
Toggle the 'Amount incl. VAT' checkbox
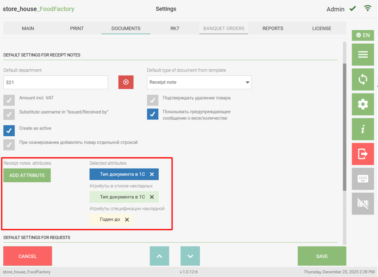click(9, 100)
